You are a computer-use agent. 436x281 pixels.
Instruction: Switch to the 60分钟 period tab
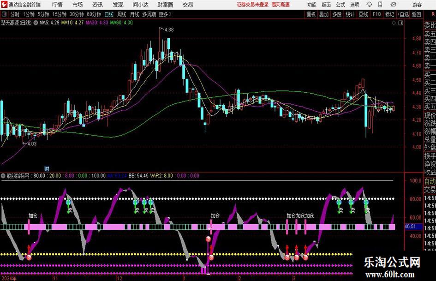pyautogui.click(x=94, y=14)
